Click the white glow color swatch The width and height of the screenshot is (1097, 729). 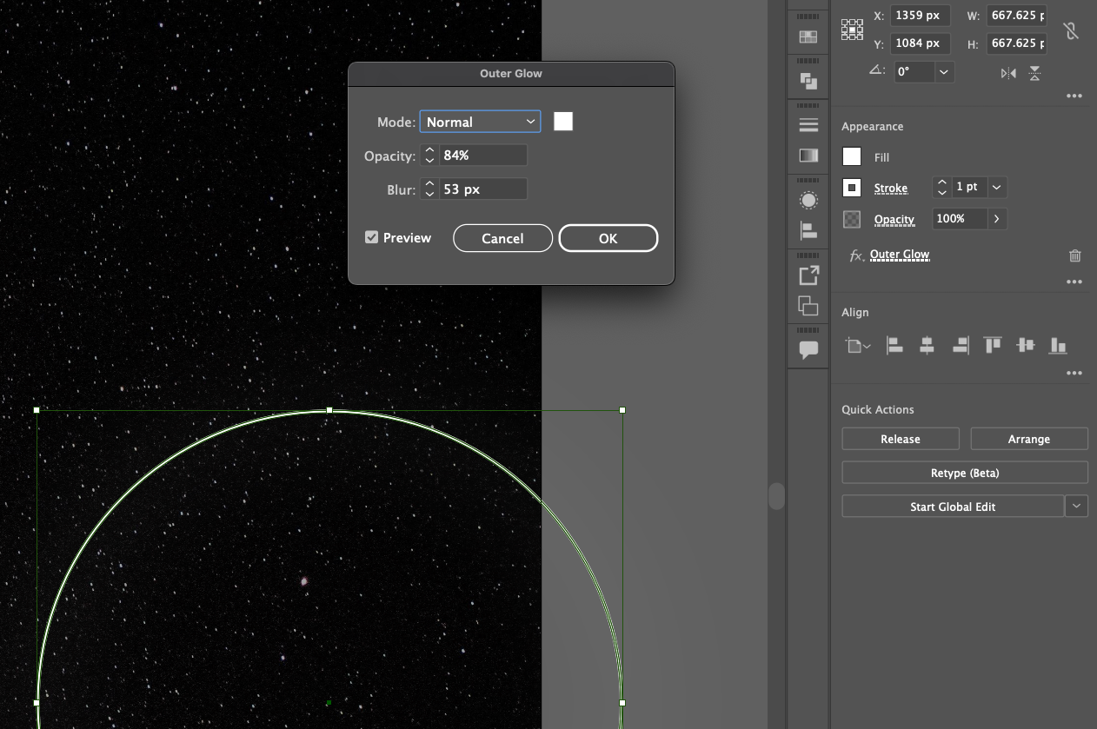(563, 121)
